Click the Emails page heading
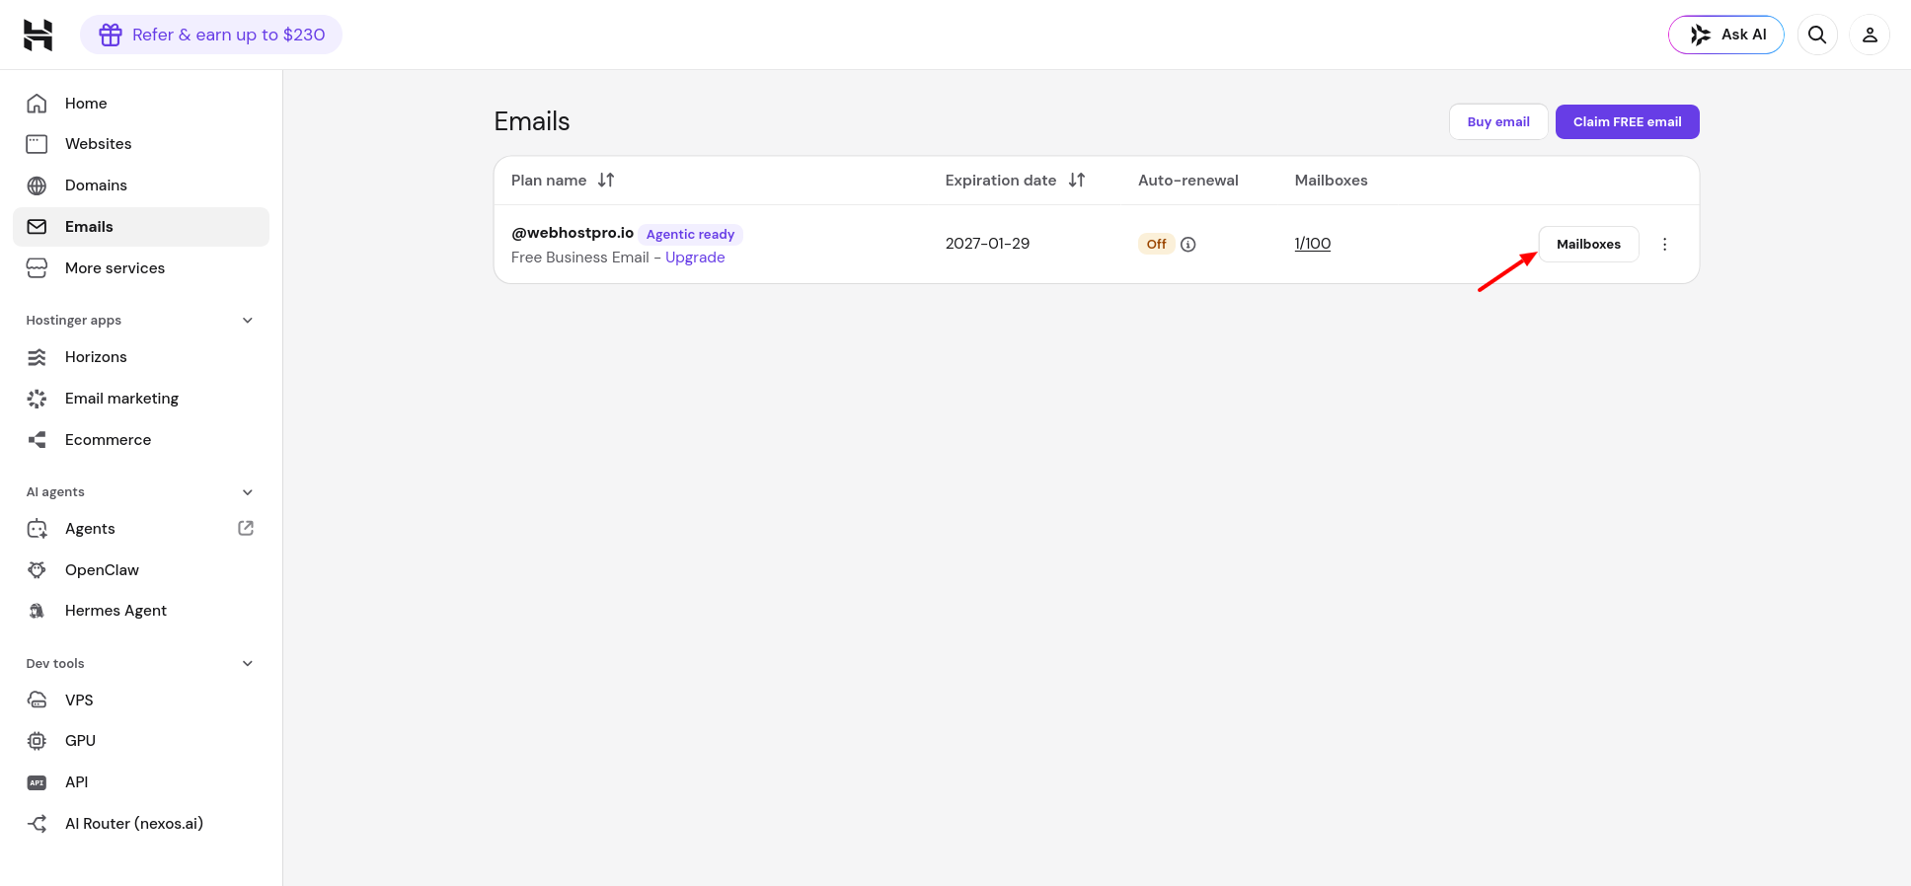 coord(532,121)
